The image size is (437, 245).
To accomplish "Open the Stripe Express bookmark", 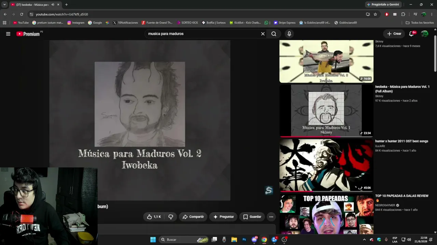I will (284, 23).
